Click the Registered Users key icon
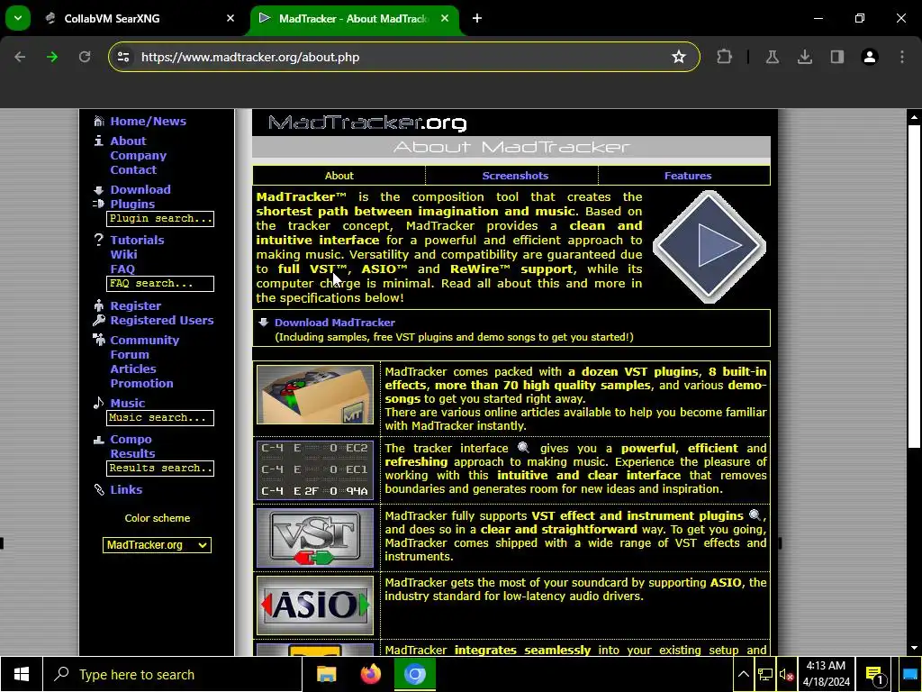Image resolution: width=922 pixels, height=692 pixels. (x=98, y=320)
